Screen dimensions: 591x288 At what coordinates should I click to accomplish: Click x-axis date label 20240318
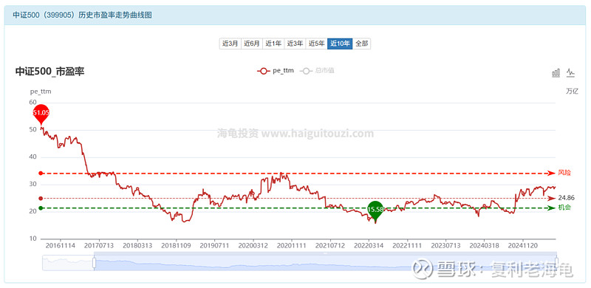(x=485, y=246)
